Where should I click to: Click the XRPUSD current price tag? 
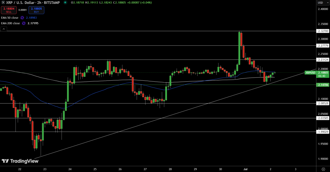pos(310,73)
